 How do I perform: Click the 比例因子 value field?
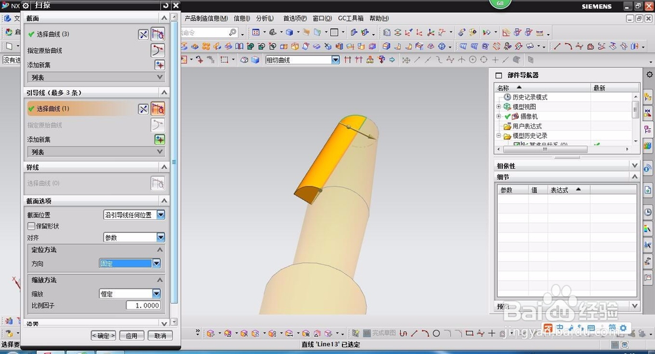click(143, 306)
